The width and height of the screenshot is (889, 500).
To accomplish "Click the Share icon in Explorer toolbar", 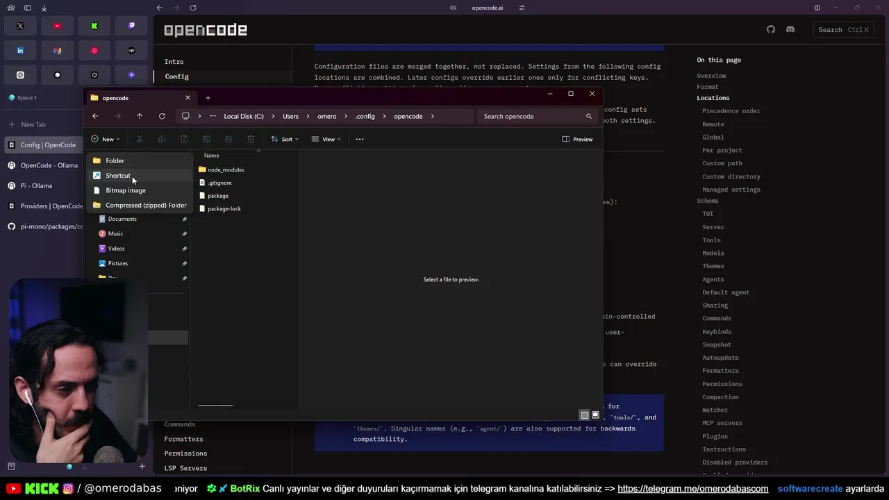I will point(229,139).
